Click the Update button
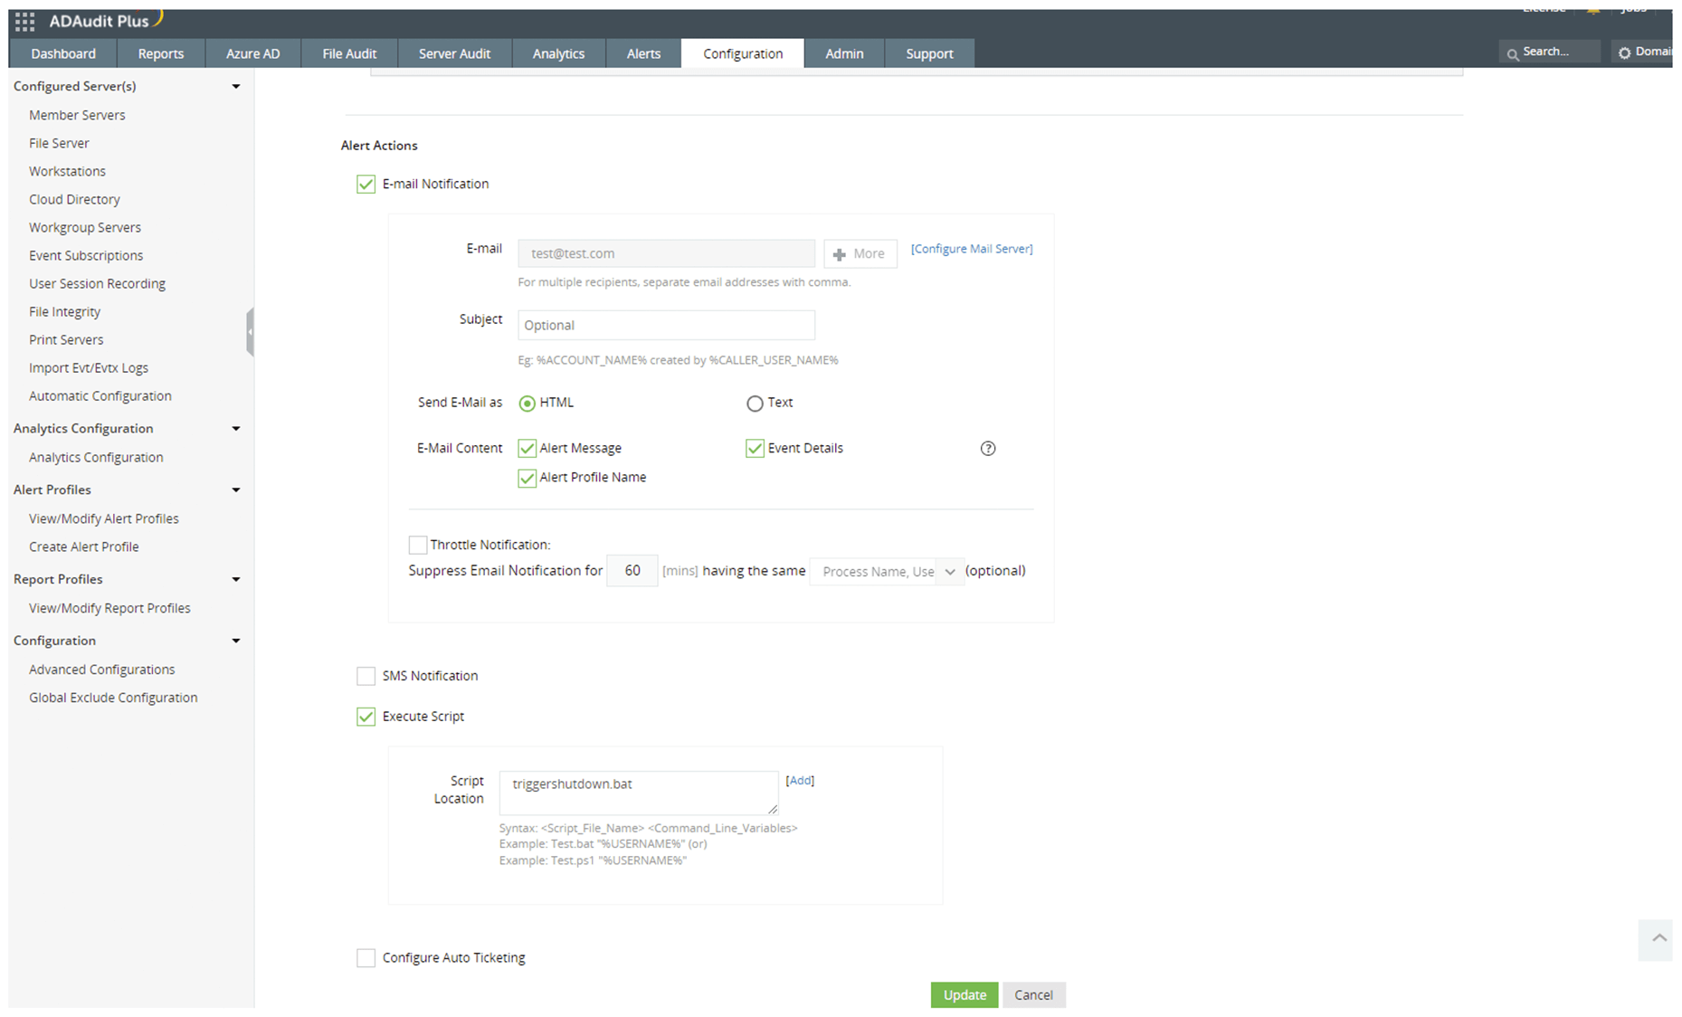 pos(965,995)
